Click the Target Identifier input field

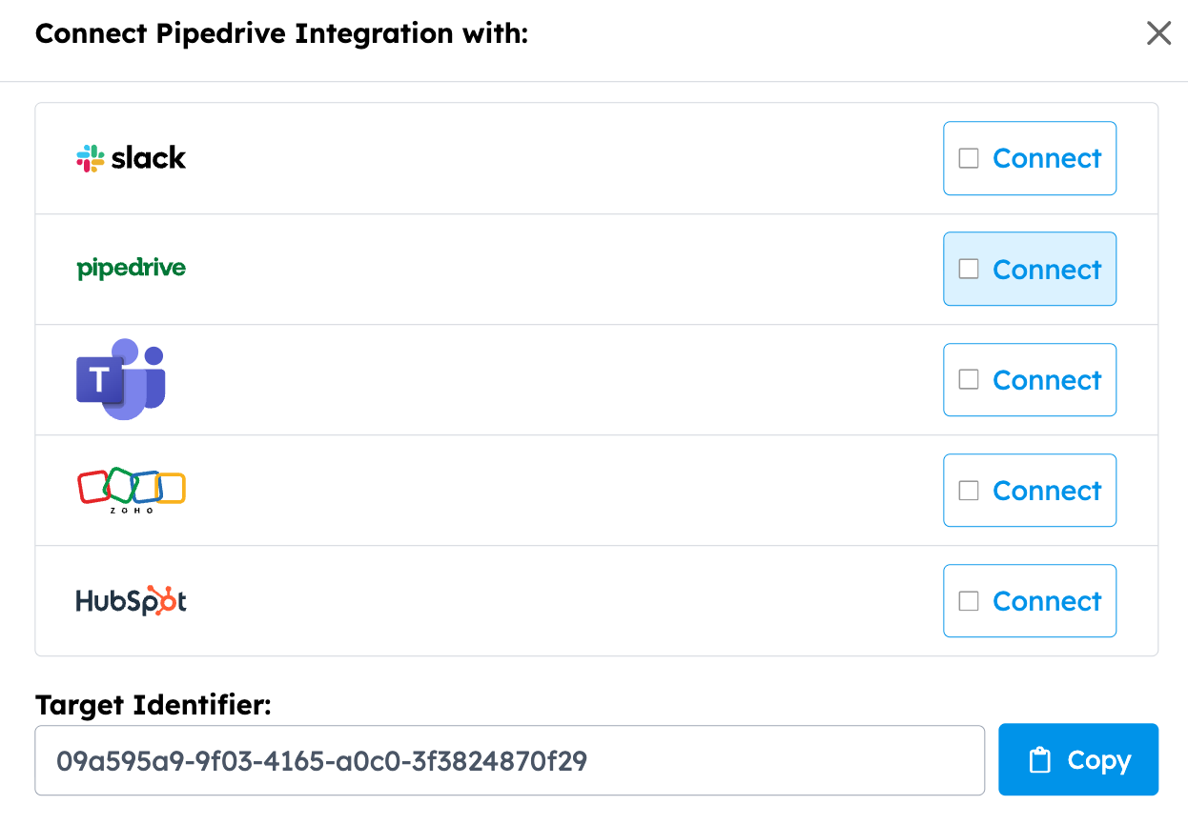tap(510, 760)
